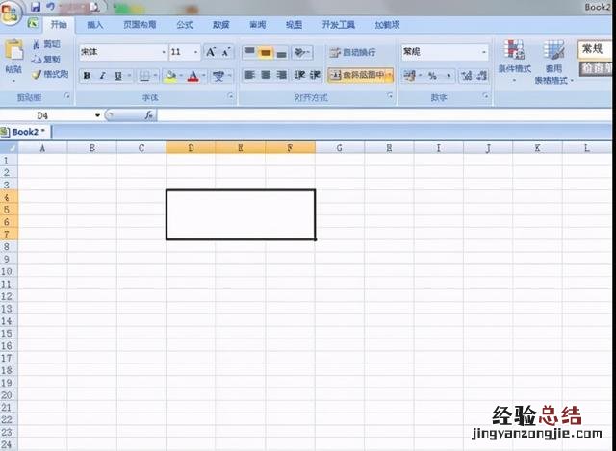Switch to the Data tab

(220, 25)
